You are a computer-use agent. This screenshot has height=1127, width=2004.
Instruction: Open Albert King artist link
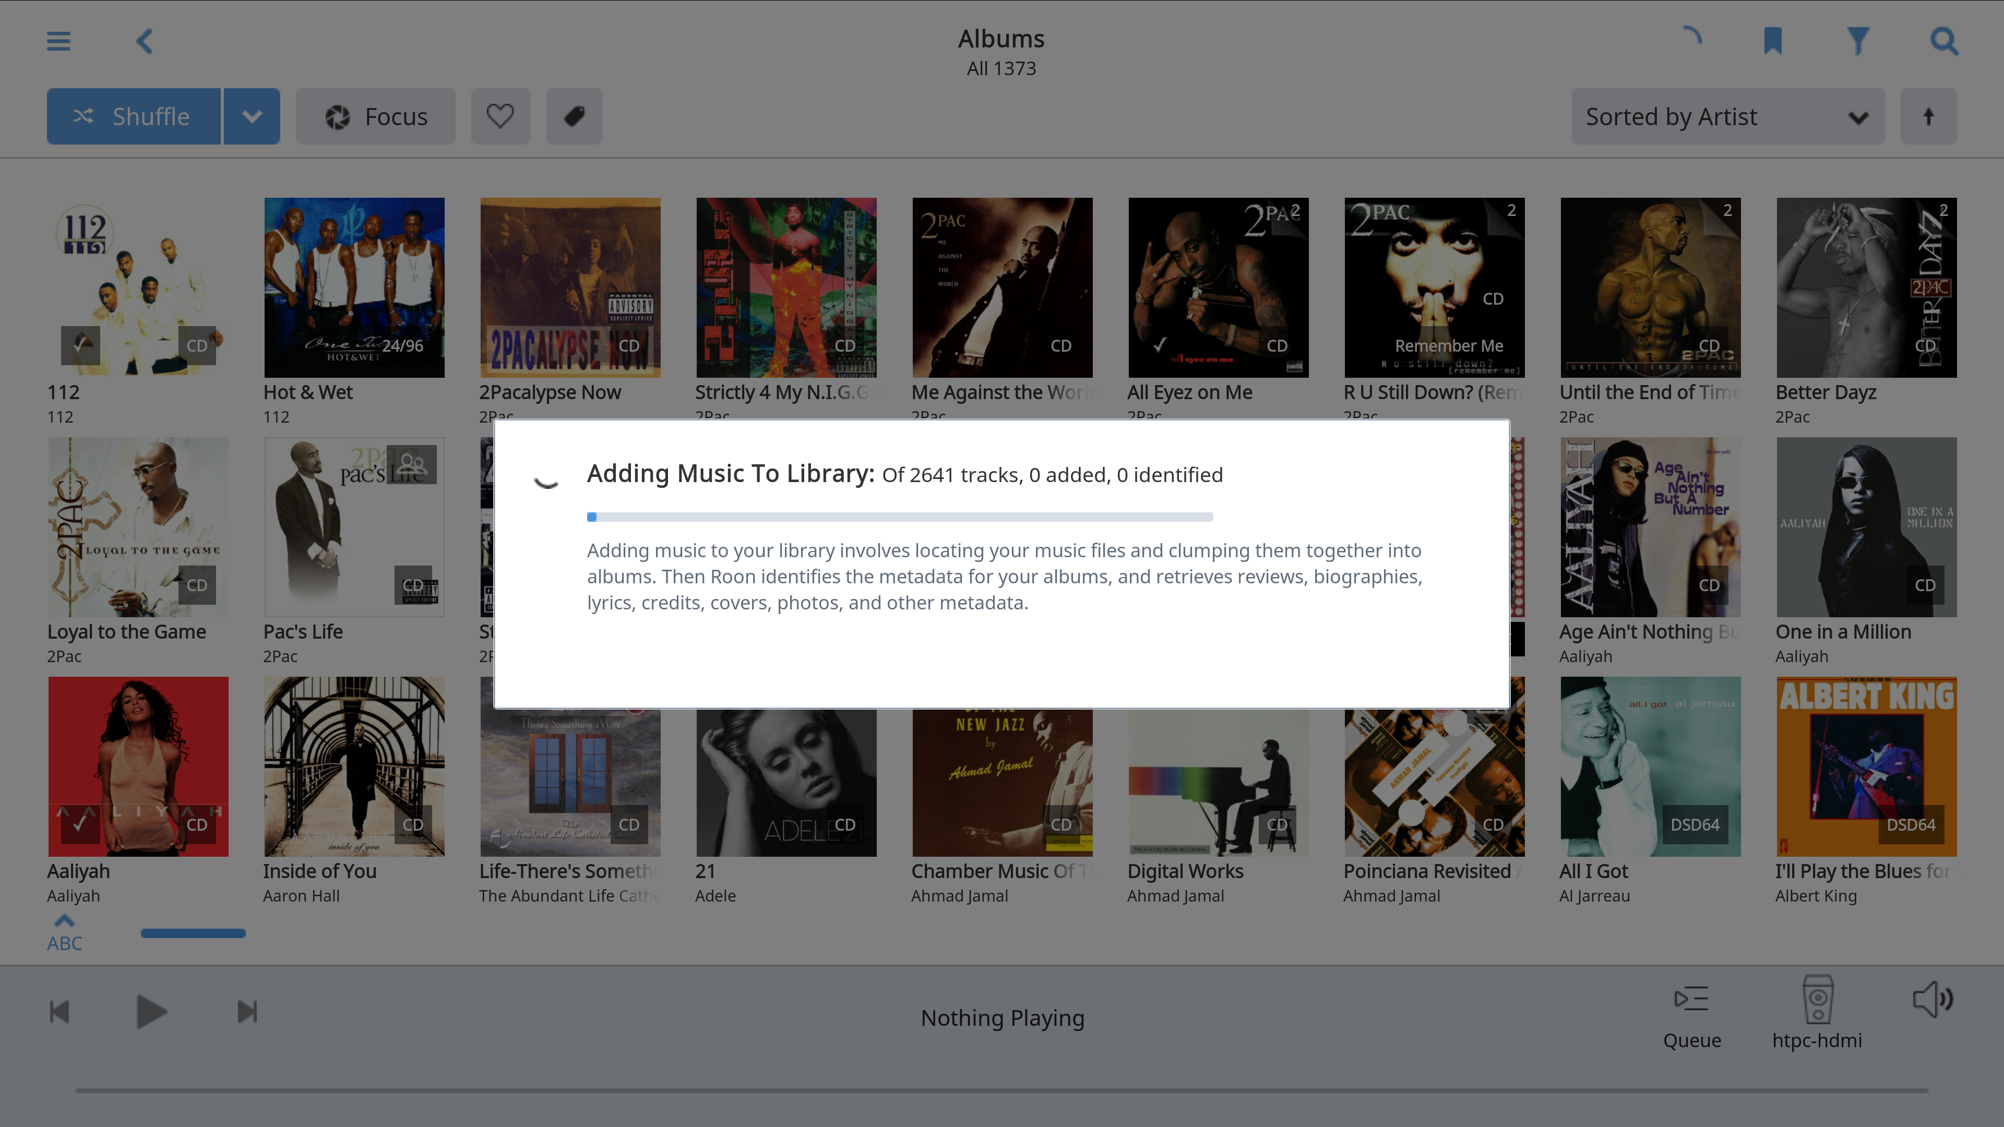(1816, 896)
